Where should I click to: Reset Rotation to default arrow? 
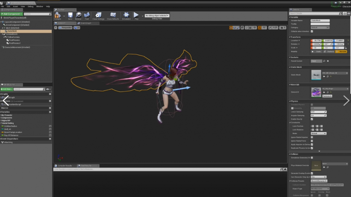click(x=348, y=44)
